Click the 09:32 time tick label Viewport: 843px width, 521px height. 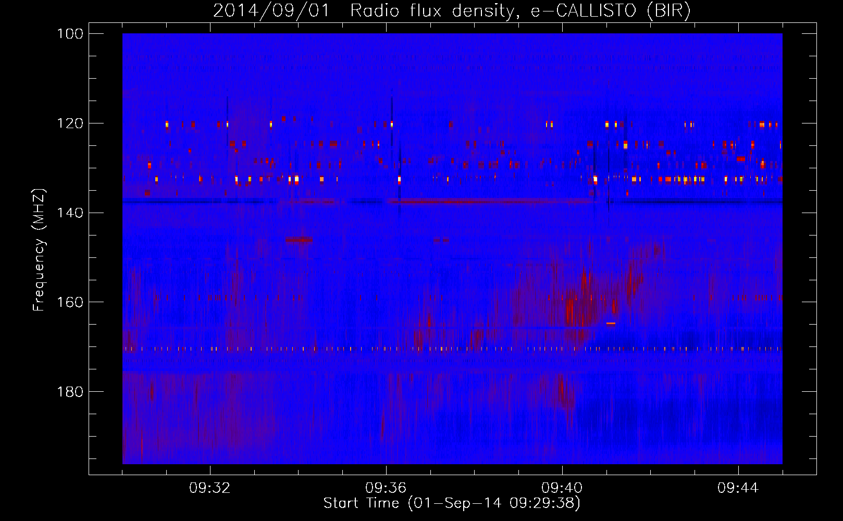pyautogui.click(x=210, y=488)
